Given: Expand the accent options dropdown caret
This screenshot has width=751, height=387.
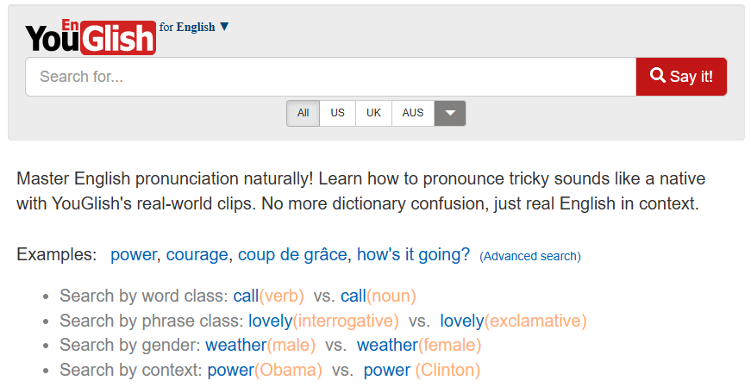Looking at the screenshot, I should tap(450, 114).
